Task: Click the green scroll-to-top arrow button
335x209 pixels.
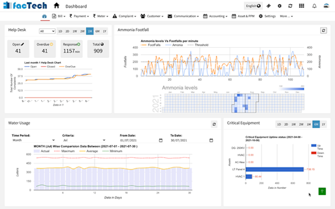Action: [x=322, y=191]
